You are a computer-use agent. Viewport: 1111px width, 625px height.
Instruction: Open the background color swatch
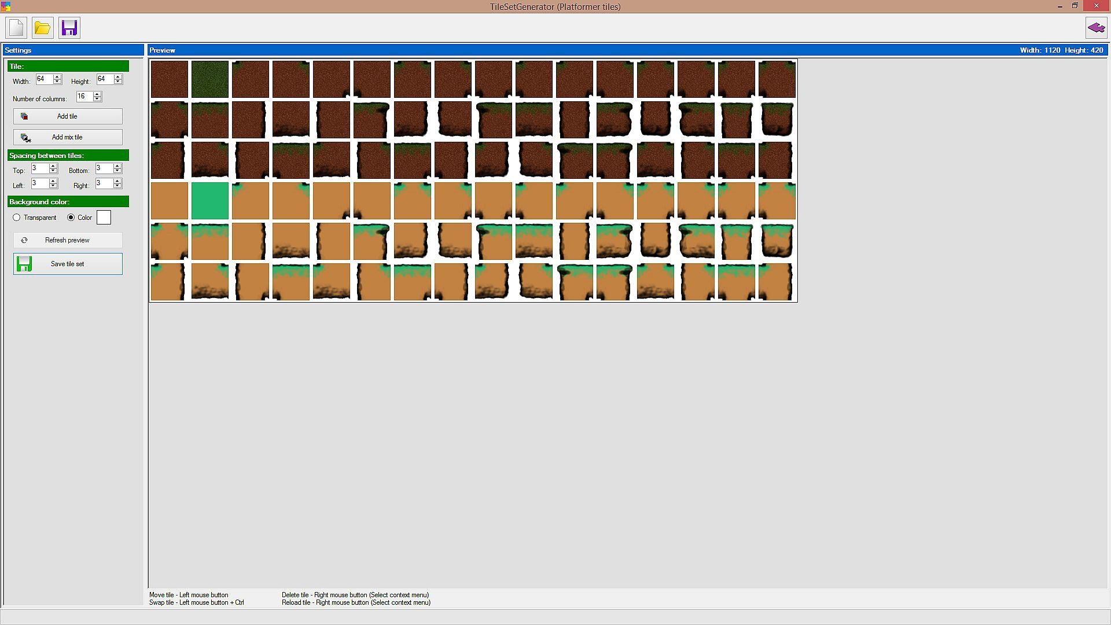pos(104,218)
